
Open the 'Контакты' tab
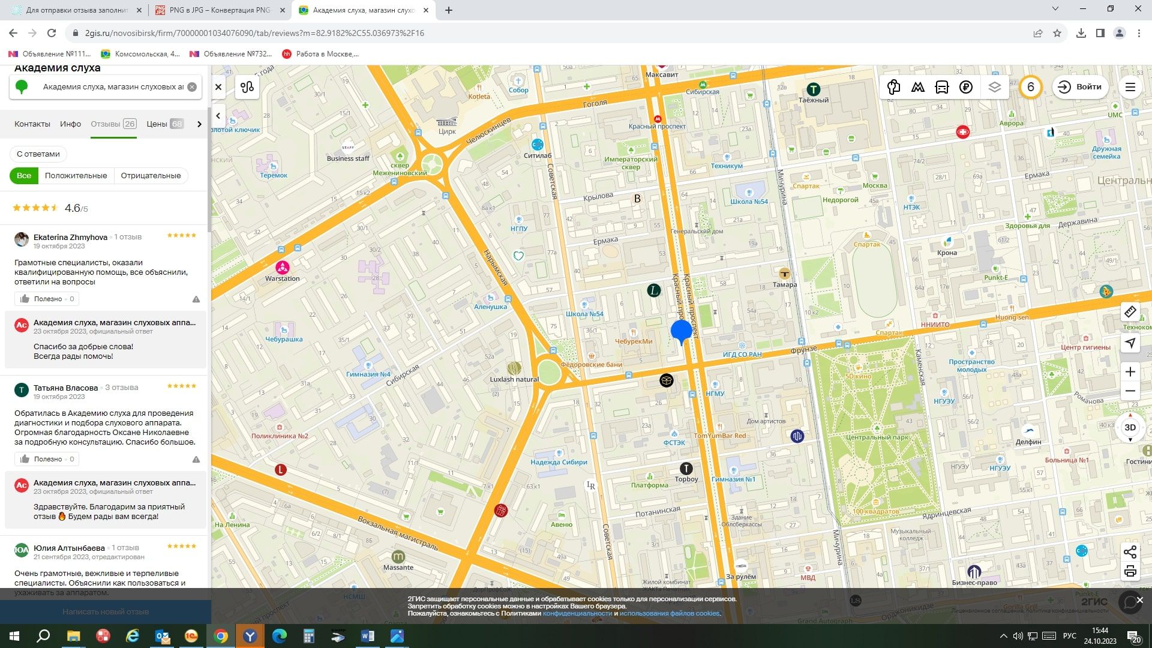pyautogui.click(x=32, y=124)
